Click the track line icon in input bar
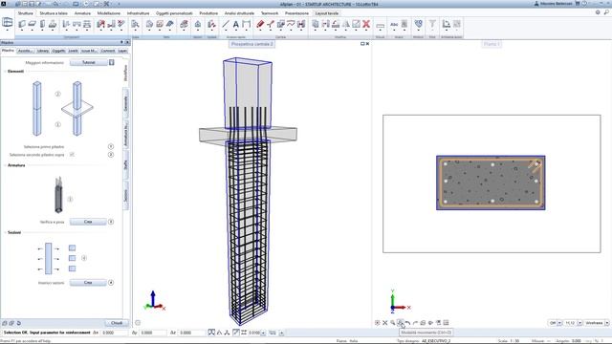612x344 pixels. 236,333
